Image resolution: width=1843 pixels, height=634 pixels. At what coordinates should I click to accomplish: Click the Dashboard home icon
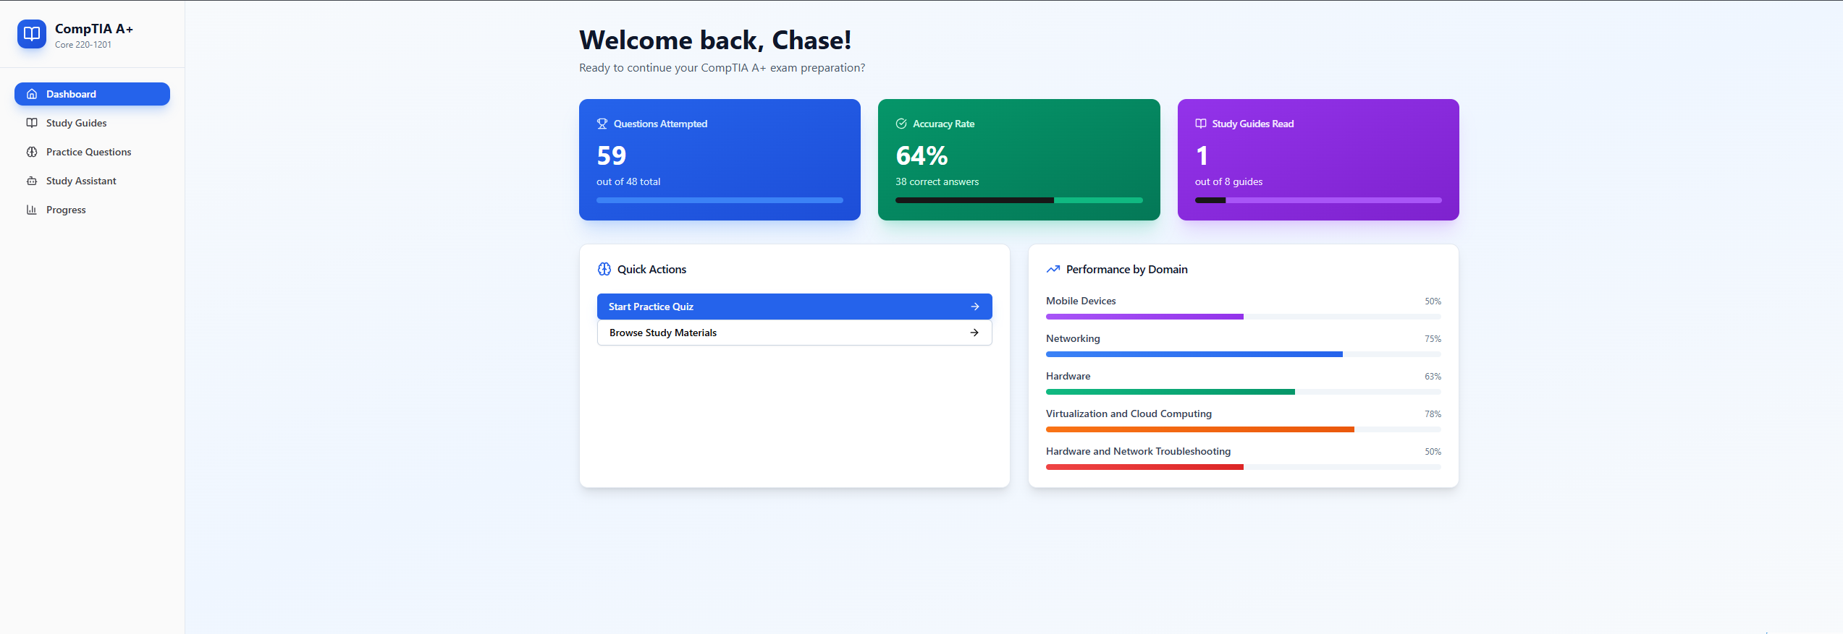coord(32,94)
